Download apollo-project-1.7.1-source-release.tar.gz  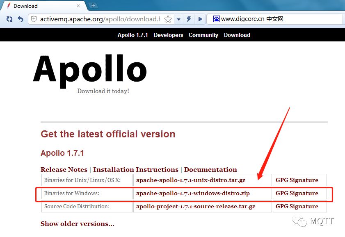point(196,206)
